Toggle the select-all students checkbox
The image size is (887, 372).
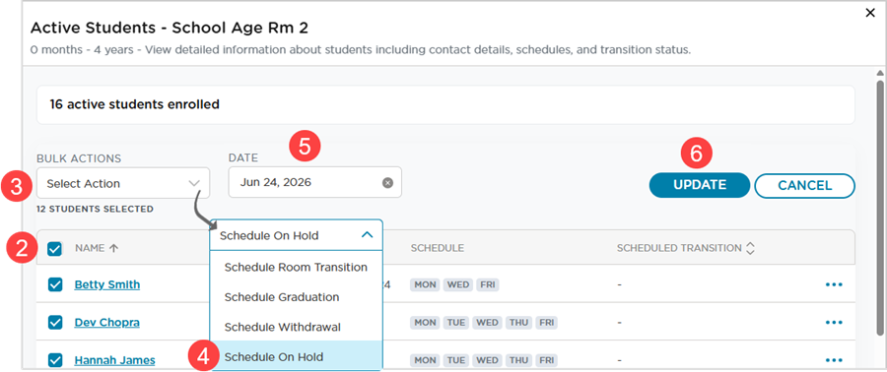point(55,248)
